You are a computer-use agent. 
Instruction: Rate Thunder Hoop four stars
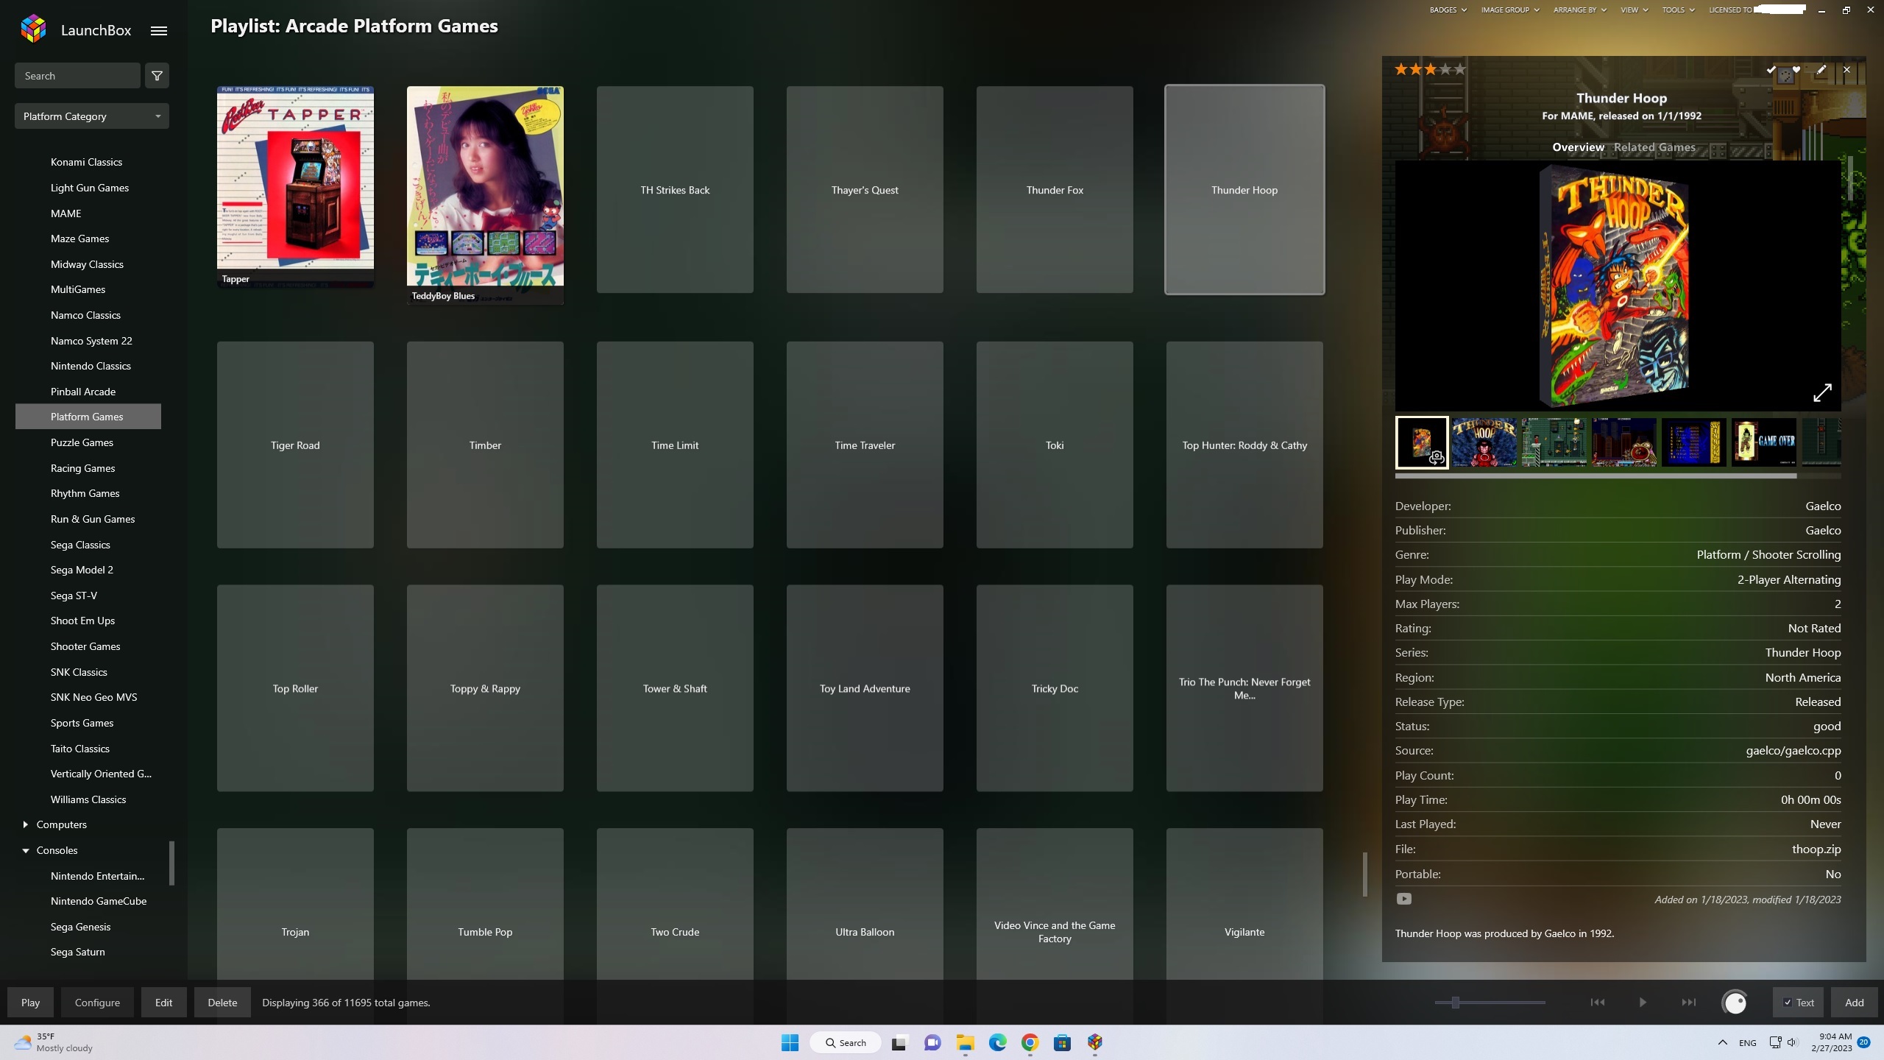point(1445,69)
